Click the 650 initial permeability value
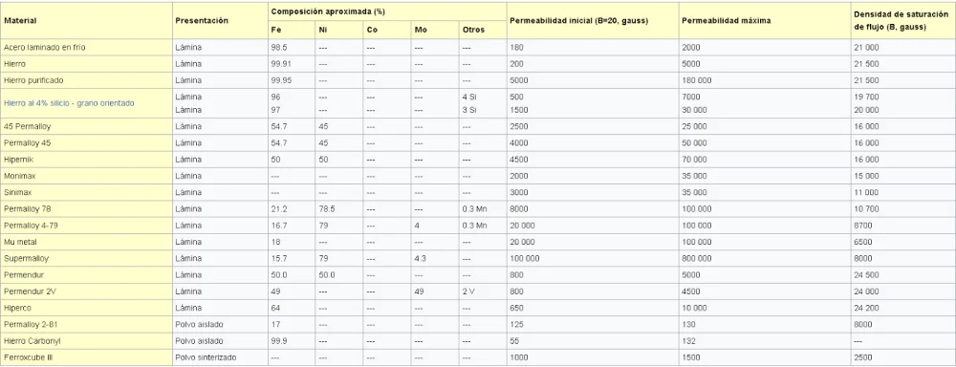 [516, 307]
